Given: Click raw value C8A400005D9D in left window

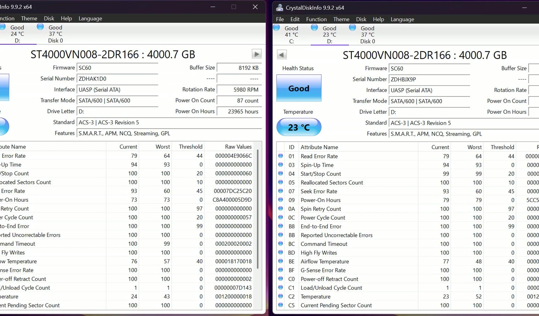Looking at the screenshot, I should (x=232, y=200).
